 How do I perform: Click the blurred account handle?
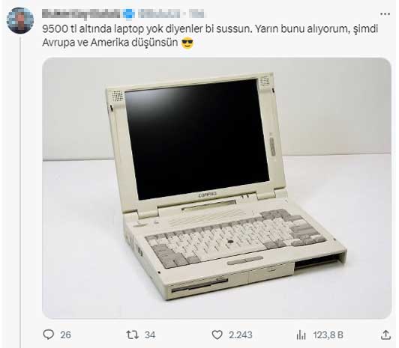click(x=160, y=13)
